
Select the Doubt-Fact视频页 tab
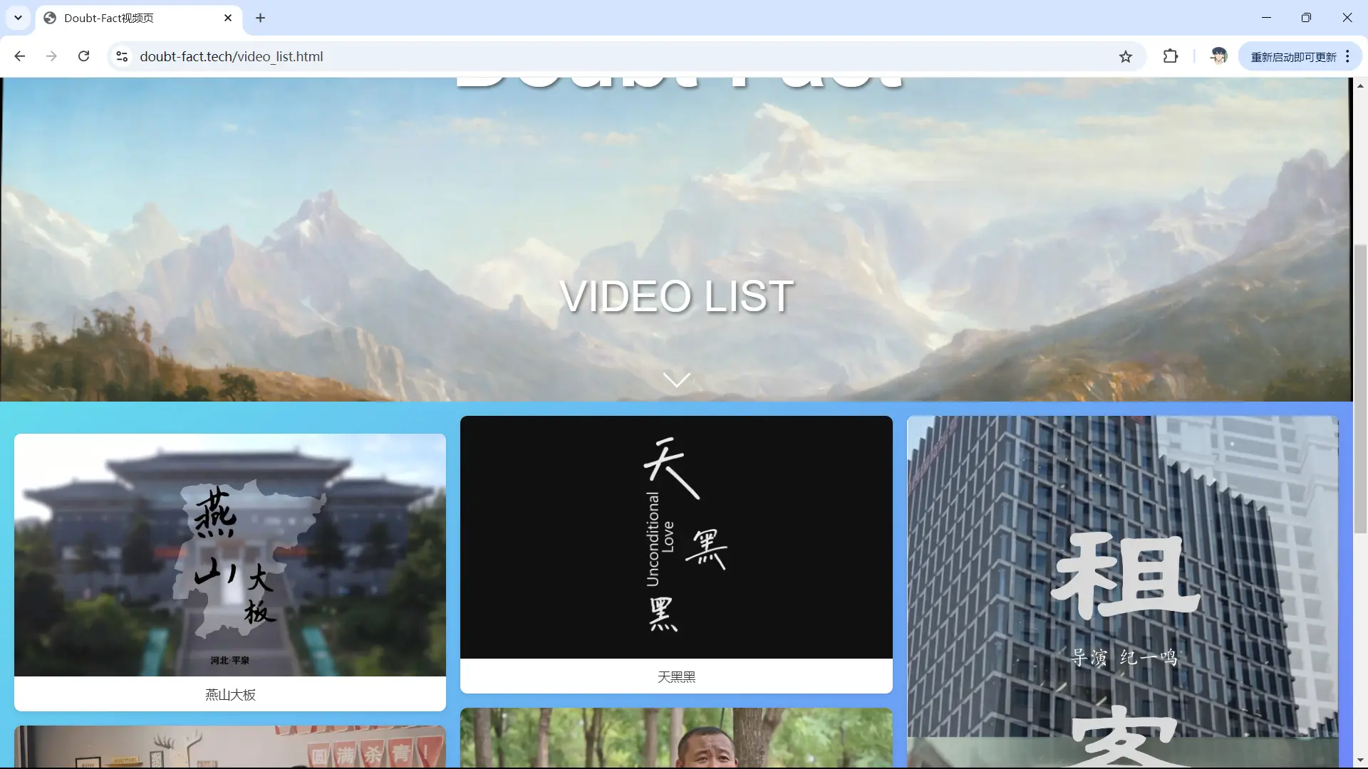[x=139, y=18]
